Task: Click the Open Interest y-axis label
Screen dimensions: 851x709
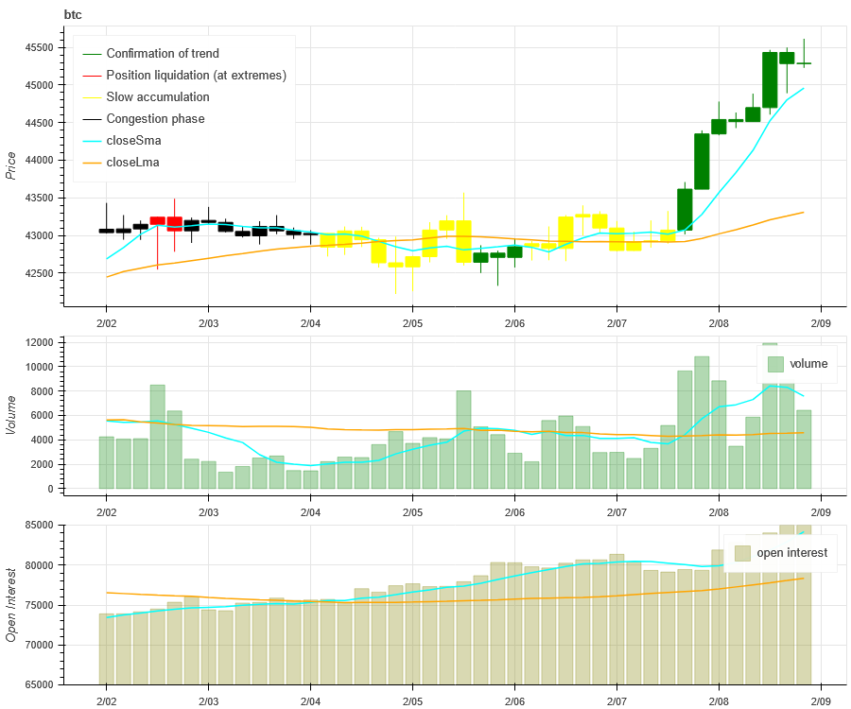Action: tap(10, 605)
